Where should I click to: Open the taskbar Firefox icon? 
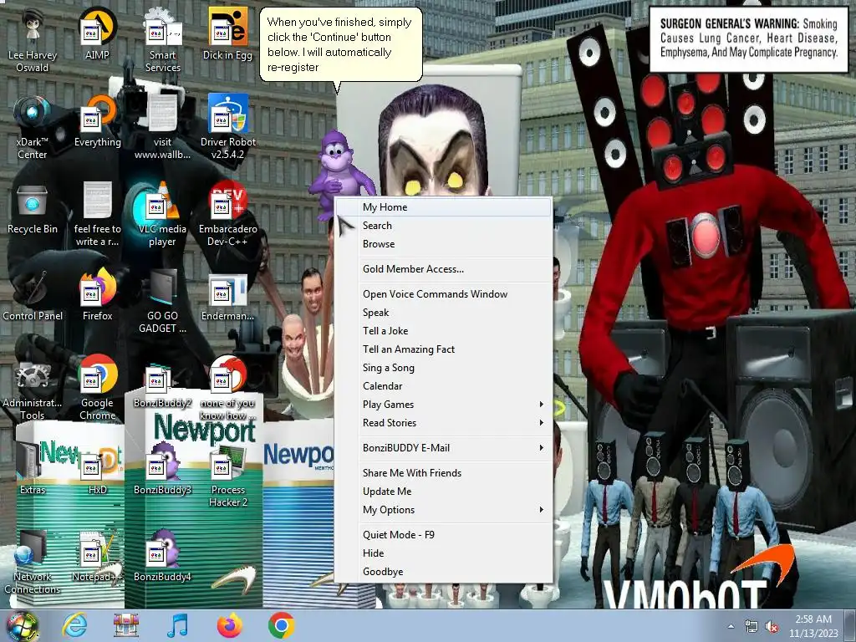click(229, 625)
